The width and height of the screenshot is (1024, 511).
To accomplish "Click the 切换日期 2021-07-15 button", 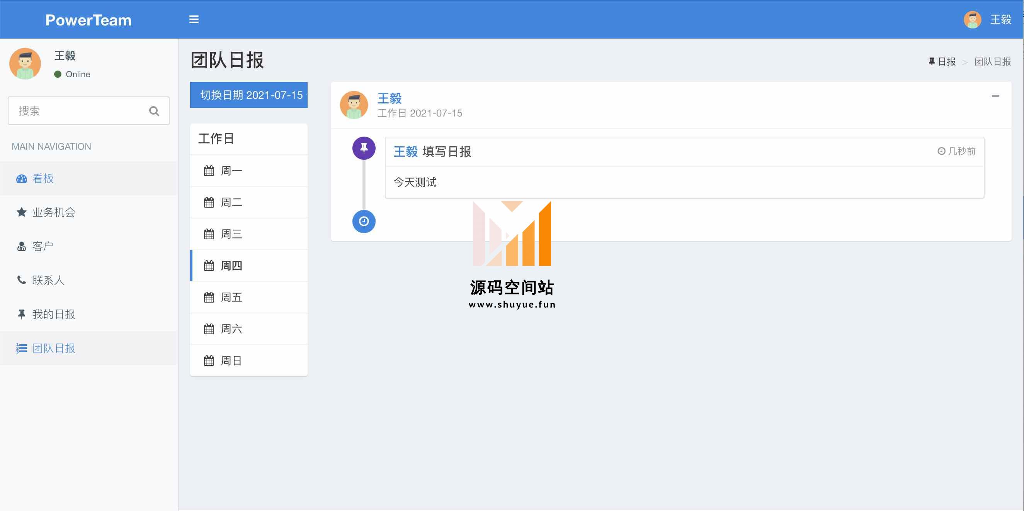I will 249,95.
